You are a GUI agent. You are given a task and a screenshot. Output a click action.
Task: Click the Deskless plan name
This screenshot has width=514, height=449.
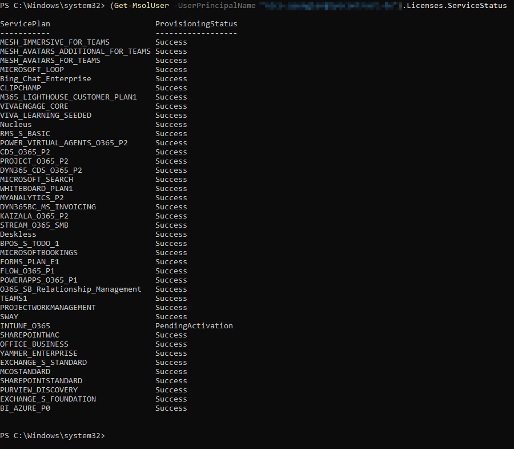(x=18, y=235)
